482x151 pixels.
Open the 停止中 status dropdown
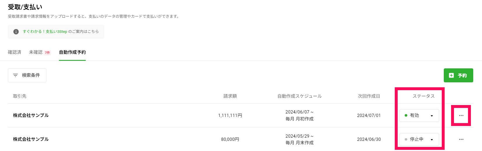[419, 139]
